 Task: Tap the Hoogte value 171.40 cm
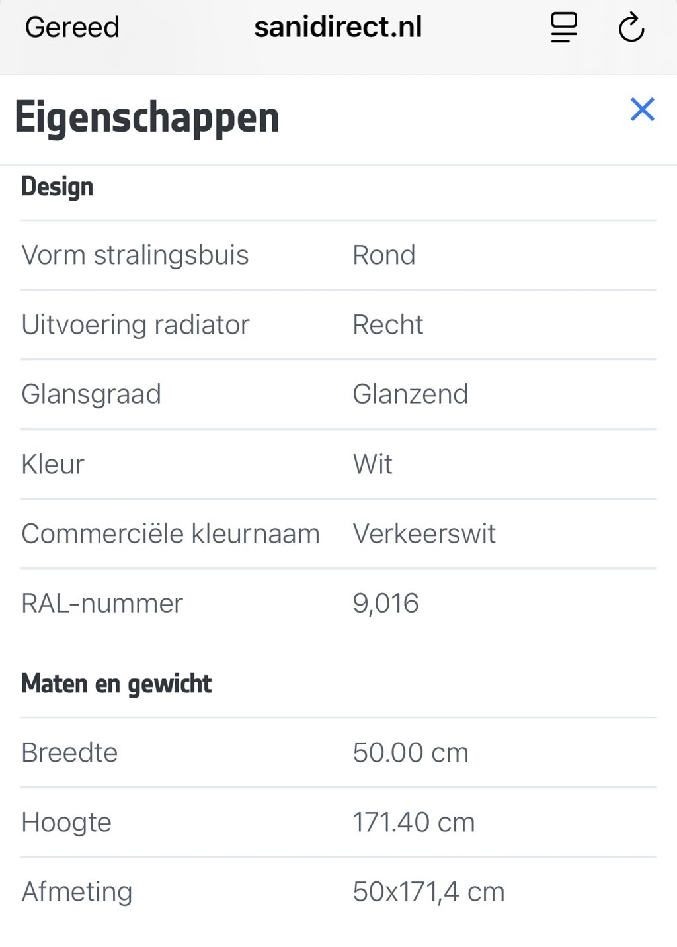pos(413,822)
